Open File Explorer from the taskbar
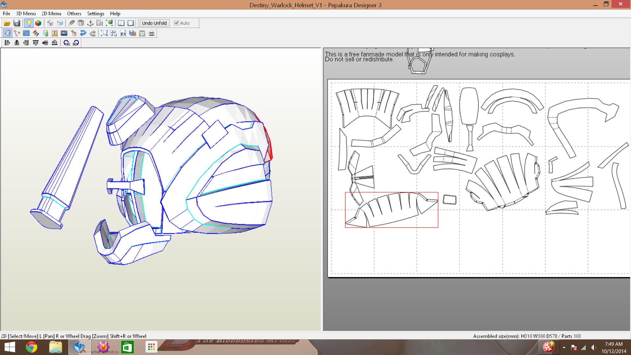The width and height of the screenshot is (631, 355). click(x=56, y=347)
